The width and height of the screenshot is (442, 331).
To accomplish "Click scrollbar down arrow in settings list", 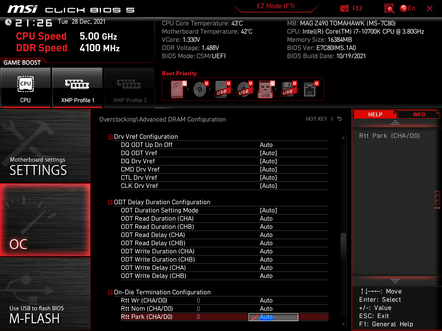I will [x=343, y=324].
